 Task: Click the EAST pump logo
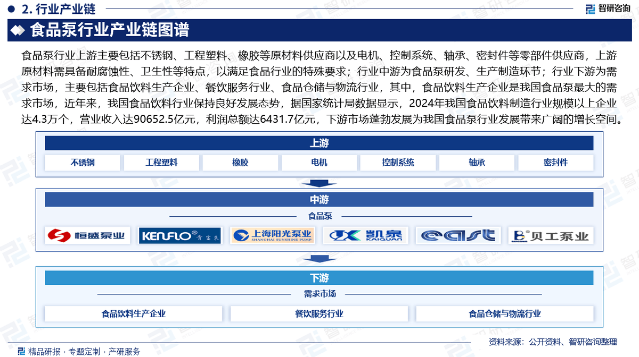coord(458,235)
